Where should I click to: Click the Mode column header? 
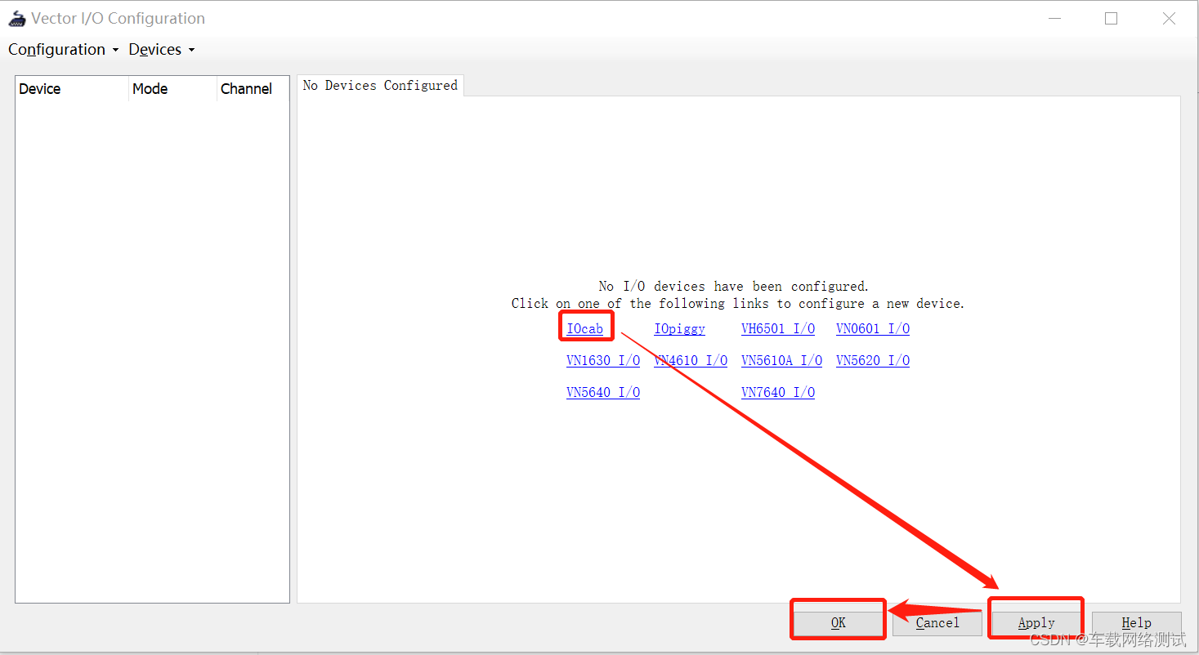pos(172,89)
